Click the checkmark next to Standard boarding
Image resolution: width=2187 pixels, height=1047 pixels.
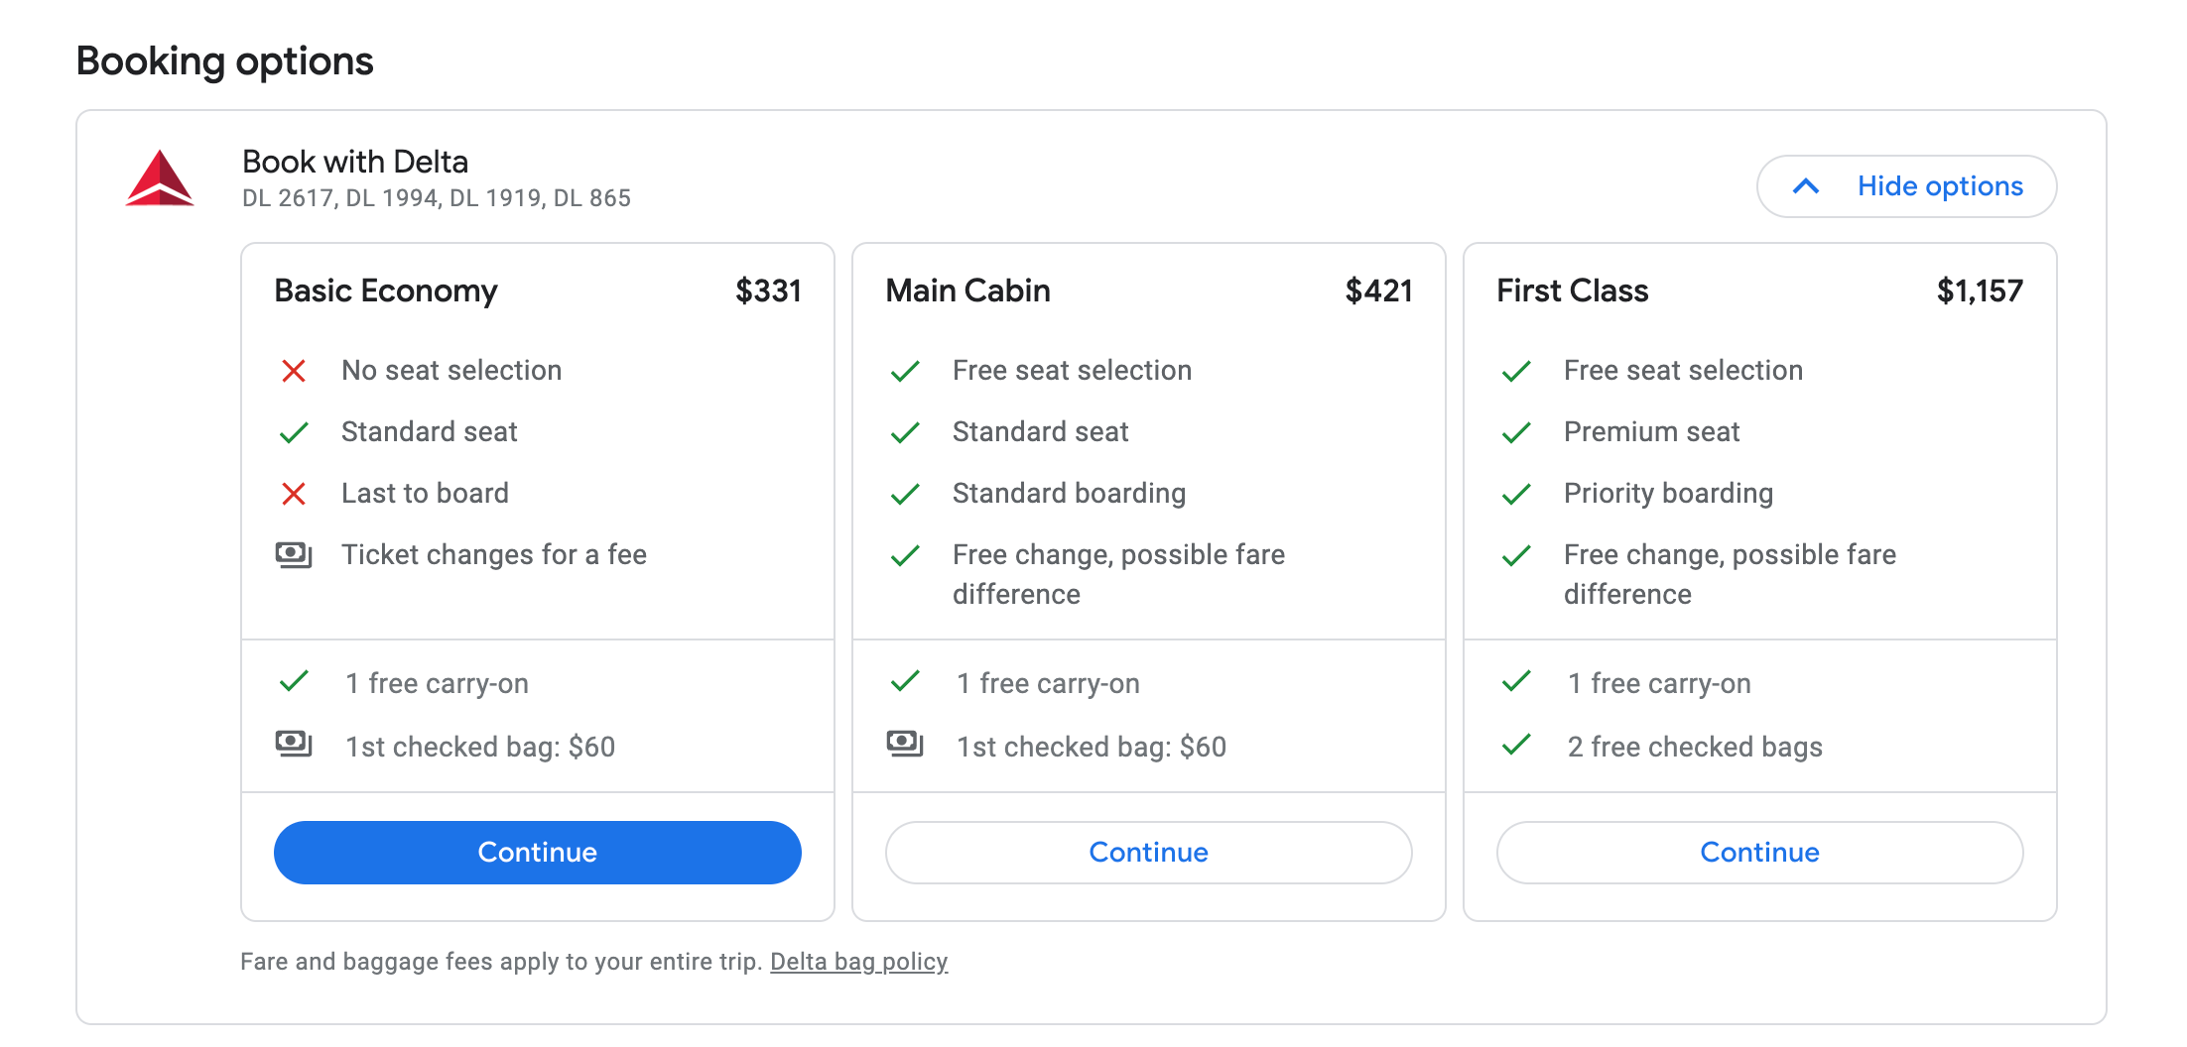905,494
